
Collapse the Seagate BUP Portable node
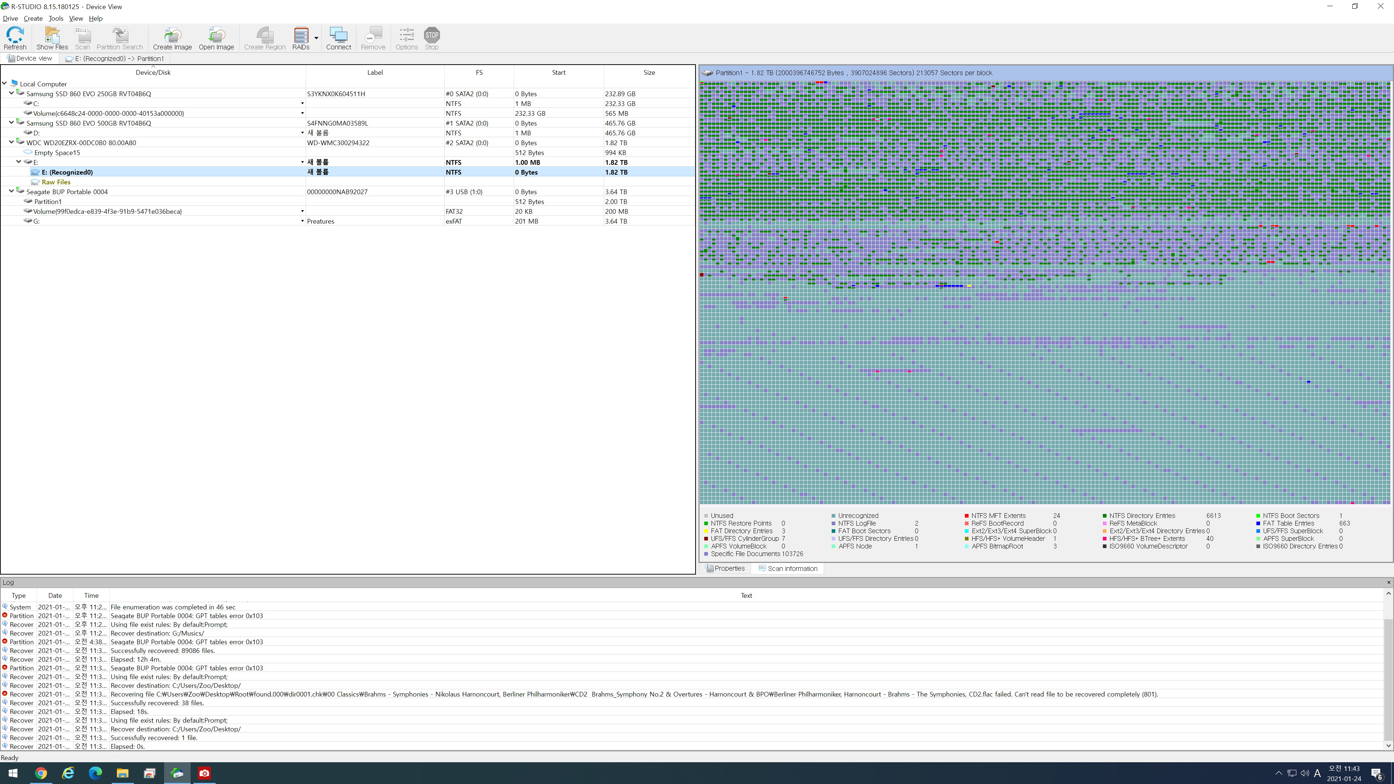pos(11,191)
